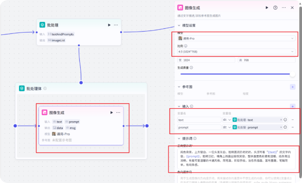302x183 pixels.
Task: Click inside the 正向提示词 text area
Action: 236,158
